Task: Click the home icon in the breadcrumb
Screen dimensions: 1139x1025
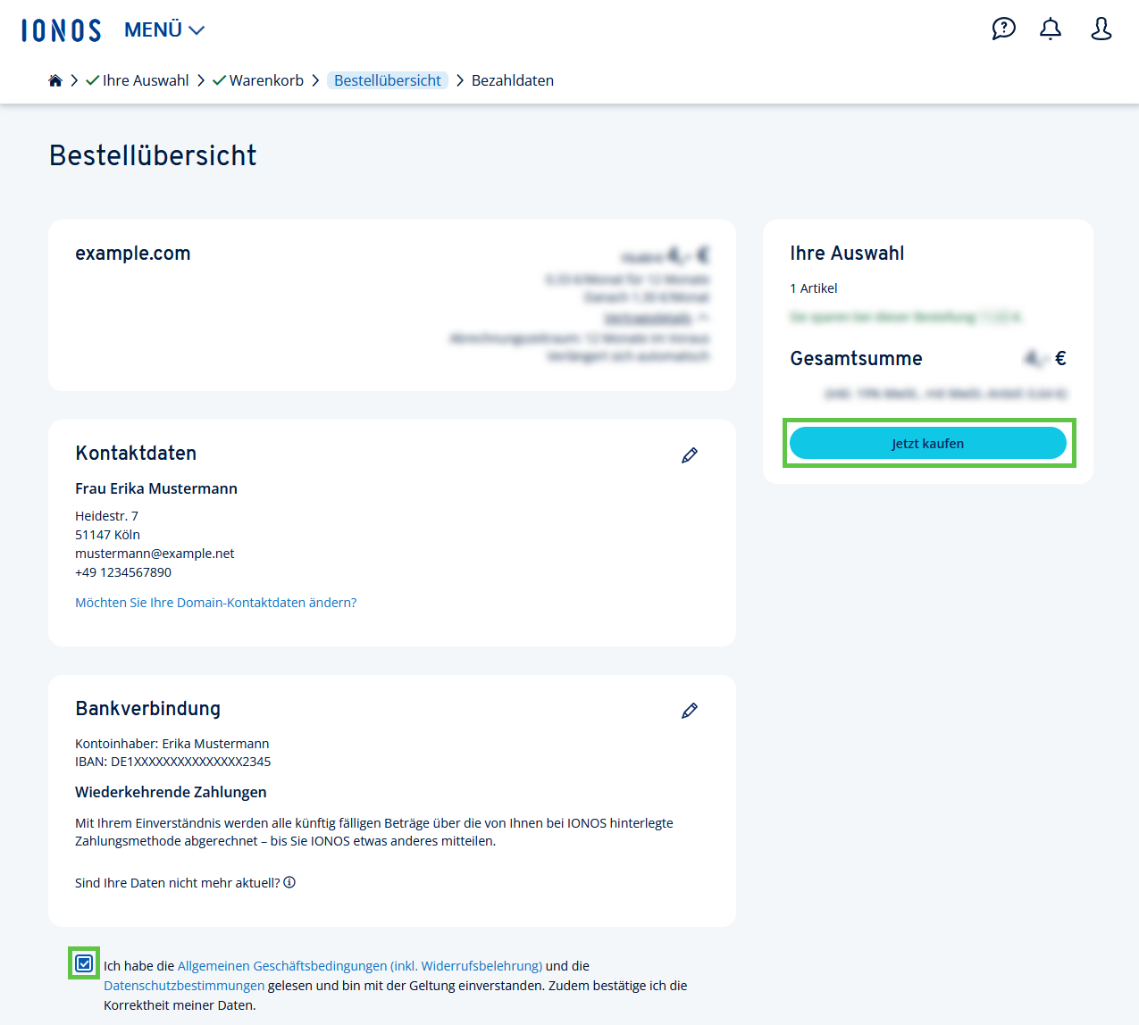Action: click(x=54, y=79)
